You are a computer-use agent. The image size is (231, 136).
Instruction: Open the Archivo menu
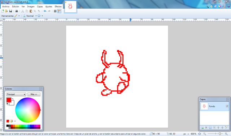6,7
